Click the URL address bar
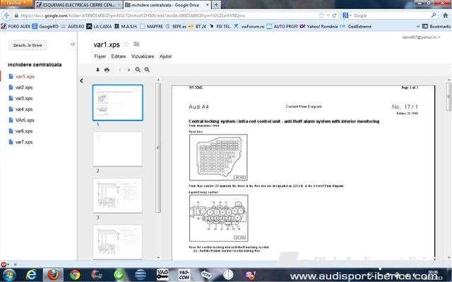Image resolution: width=452 pixels, height=282 pixels. (x=169, y=16)
